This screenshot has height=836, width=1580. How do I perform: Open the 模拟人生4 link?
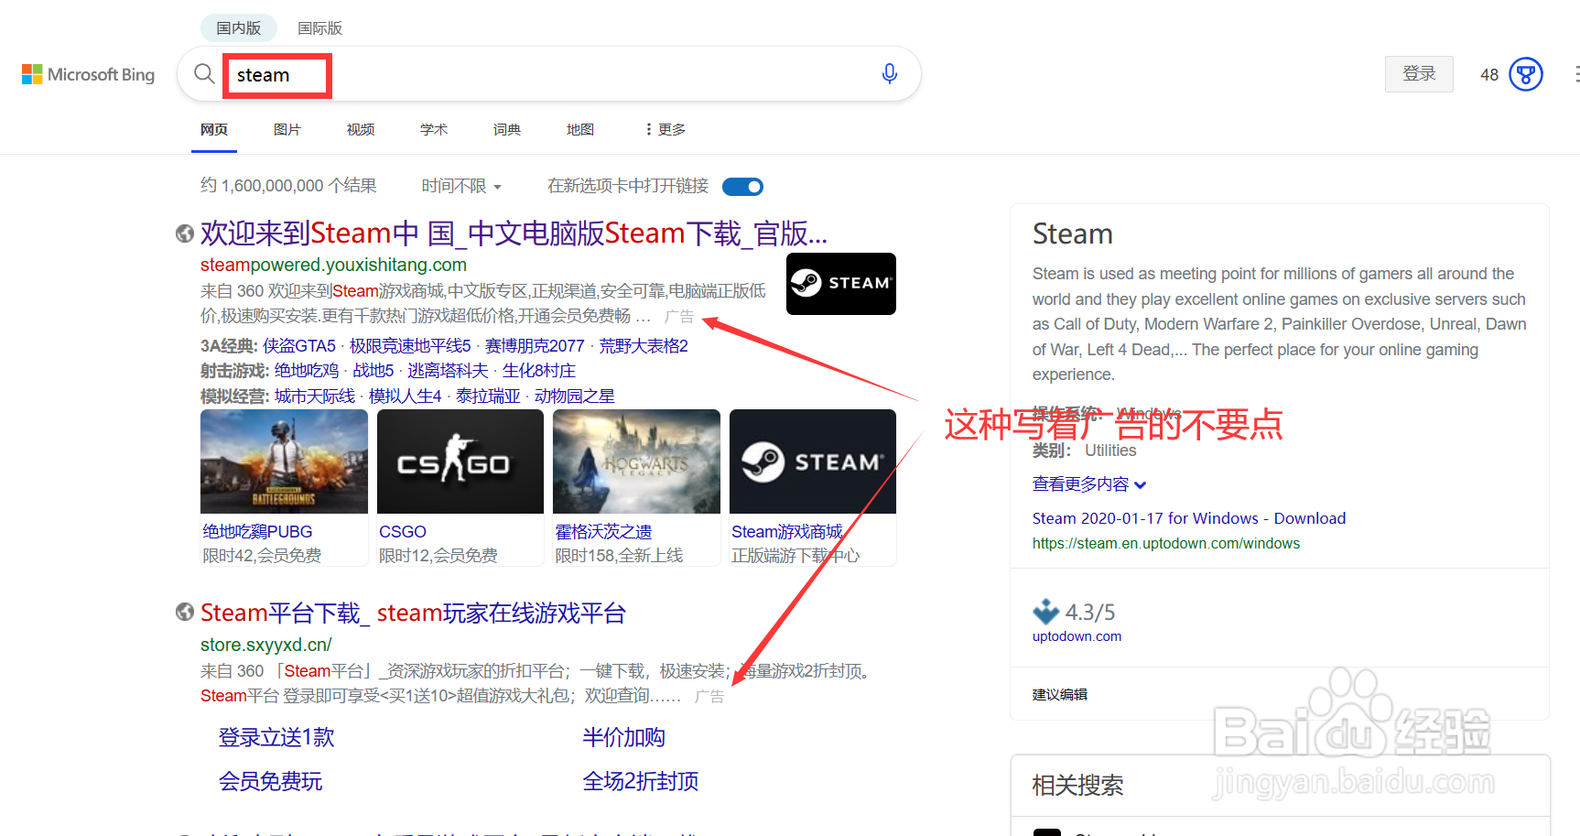405,396
